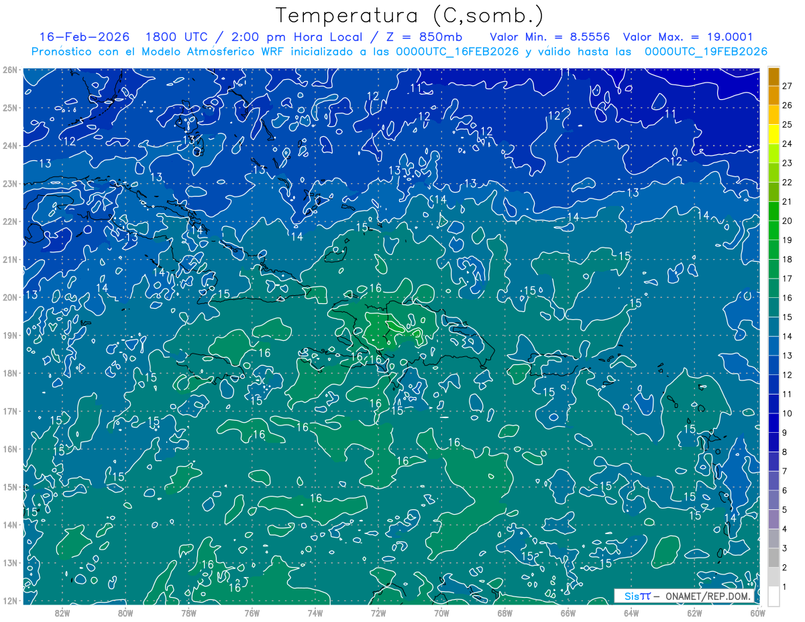The height and width of the screenshot is (622, 805).
Task: Click colorbar legend label 4
Action: click(785, 529)
